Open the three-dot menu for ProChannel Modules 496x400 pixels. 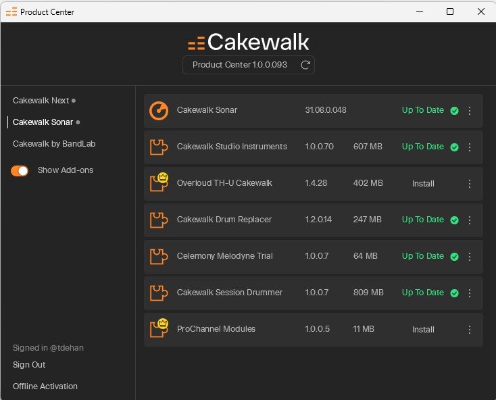pos(470,330)
